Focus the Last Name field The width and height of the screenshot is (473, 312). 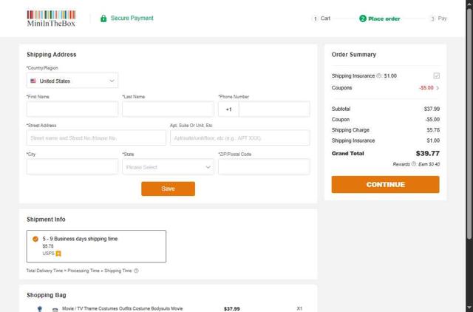click(168, 109)
